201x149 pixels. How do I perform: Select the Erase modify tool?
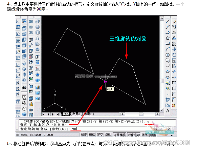(174, 21)
